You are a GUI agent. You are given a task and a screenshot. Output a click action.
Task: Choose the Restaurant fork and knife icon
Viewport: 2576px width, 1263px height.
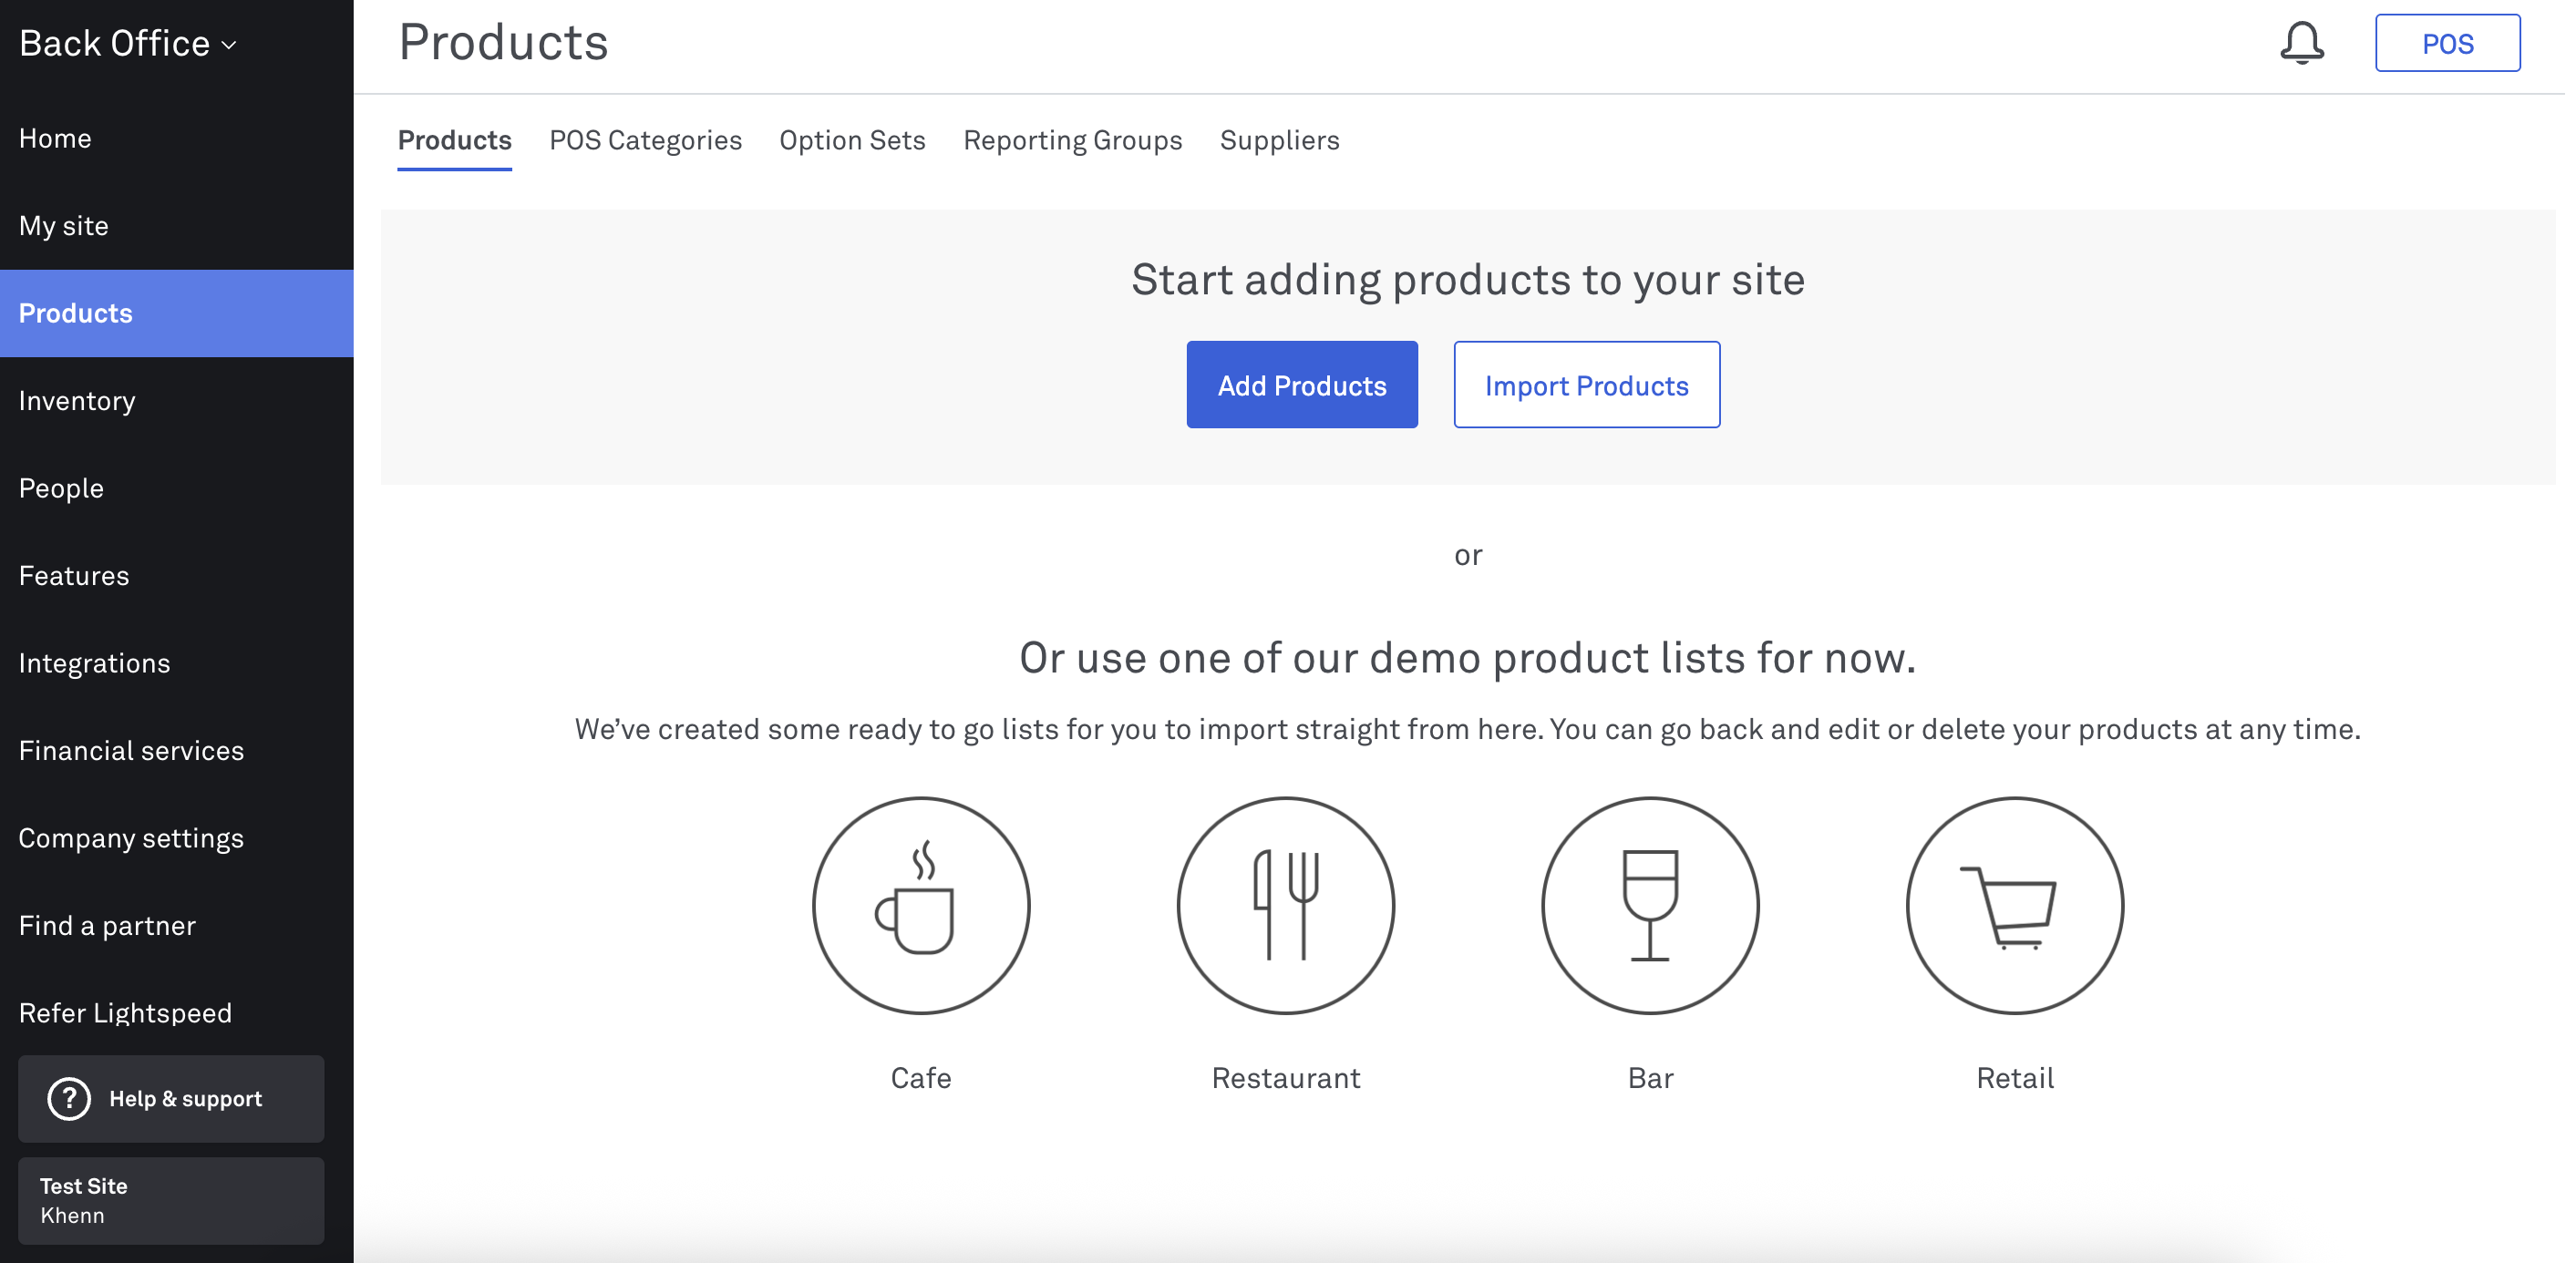(1285, 905)
